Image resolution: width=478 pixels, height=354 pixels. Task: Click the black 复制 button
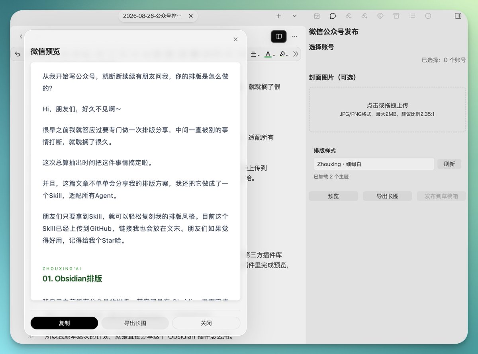point(64,323)
